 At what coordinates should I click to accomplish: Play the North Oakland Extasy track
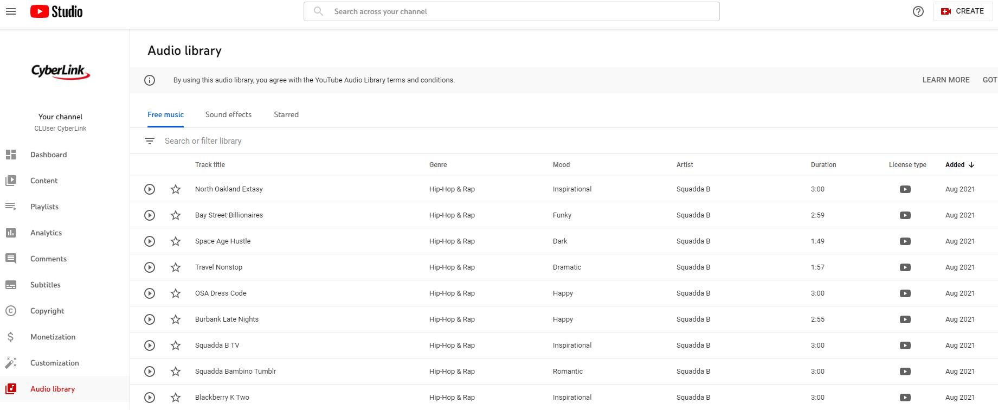[150, 189]
